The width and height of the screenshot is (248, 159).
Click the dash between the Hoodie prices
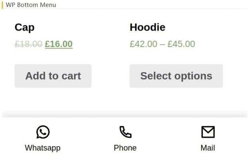162,44
